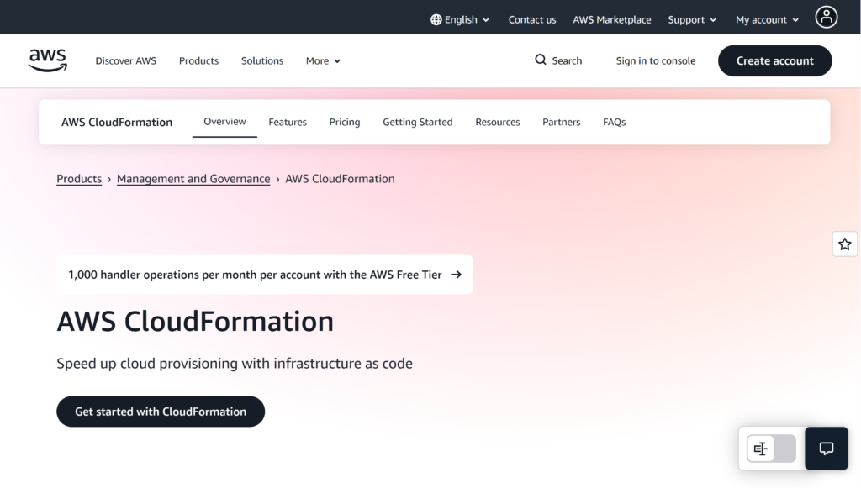This screenshot has height=488, width=861.
Task: Open the account profile avatar icon
Action: 826,17
